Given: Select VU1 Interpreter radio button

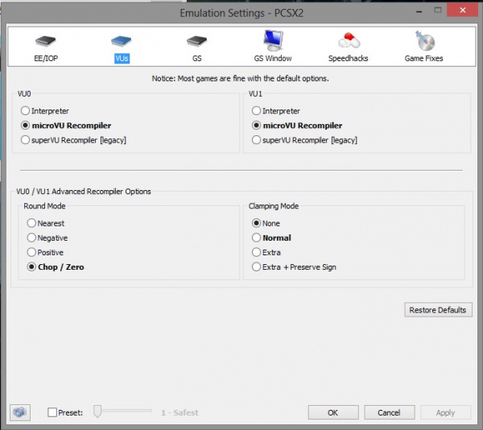Looking at the screenshot, I should coord(256,110).
